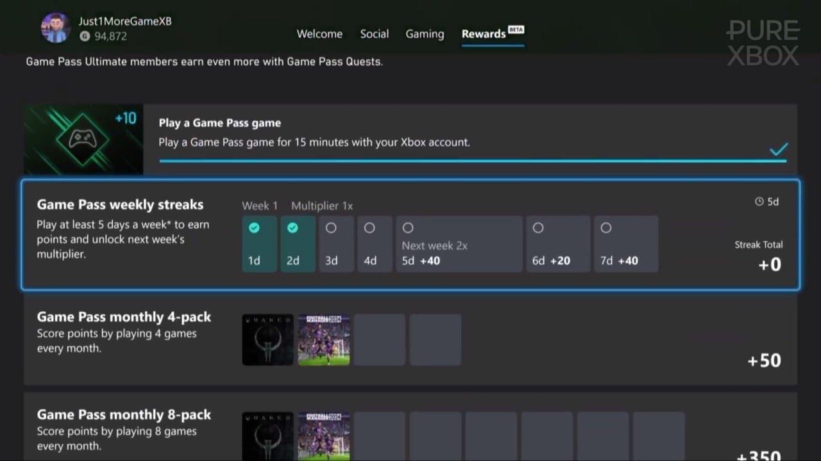Click the BETA badge next to Rewards
The width and height of the screenshot is (821, 461).
(x=516, y=29)
